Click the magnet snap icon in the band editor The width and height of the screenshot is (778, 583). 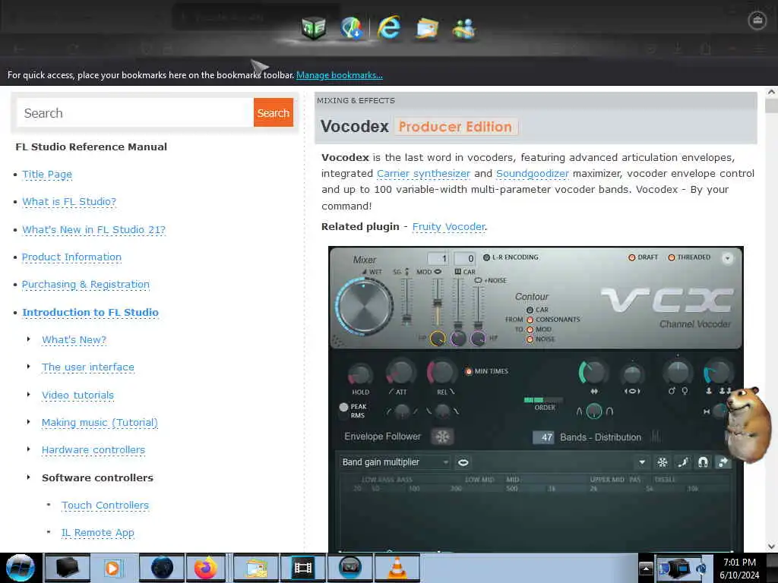click(703, 462)
